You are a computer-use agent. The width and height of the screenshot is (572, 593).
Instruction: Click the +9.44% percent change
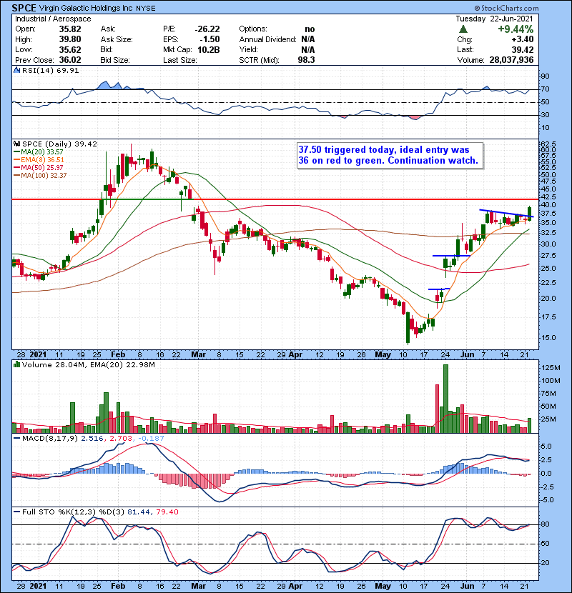click(516, 29)
